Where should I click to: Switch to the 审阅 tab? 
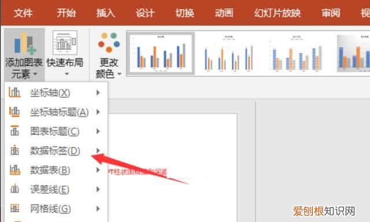[331, 13]
